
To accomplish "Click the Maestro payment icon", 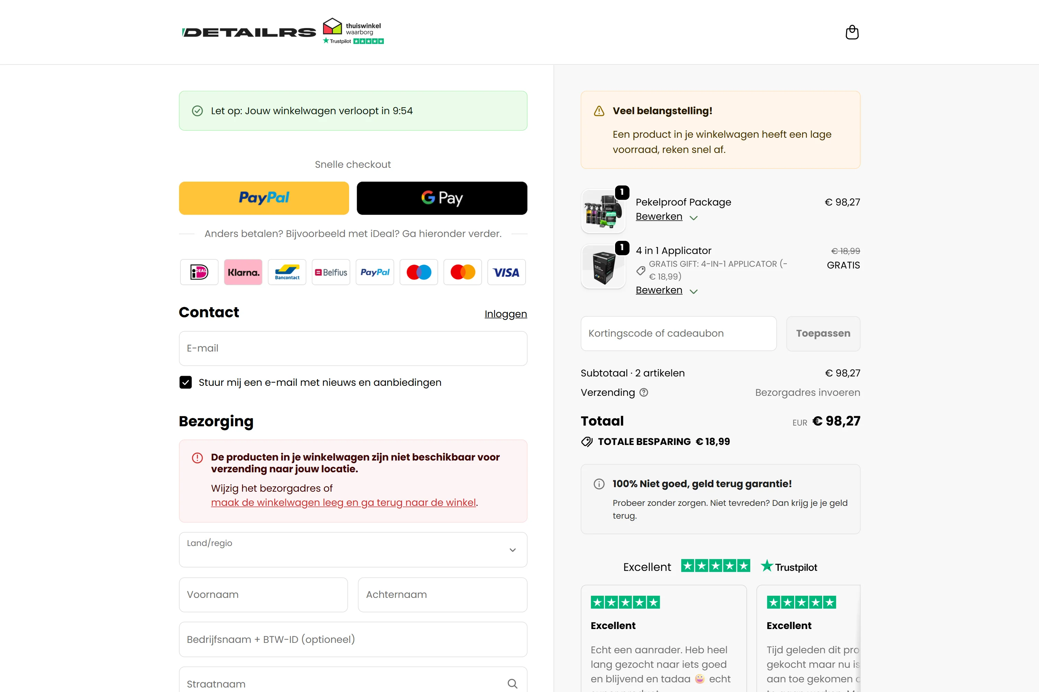I will pyautogui.click(x=419, y=272).
